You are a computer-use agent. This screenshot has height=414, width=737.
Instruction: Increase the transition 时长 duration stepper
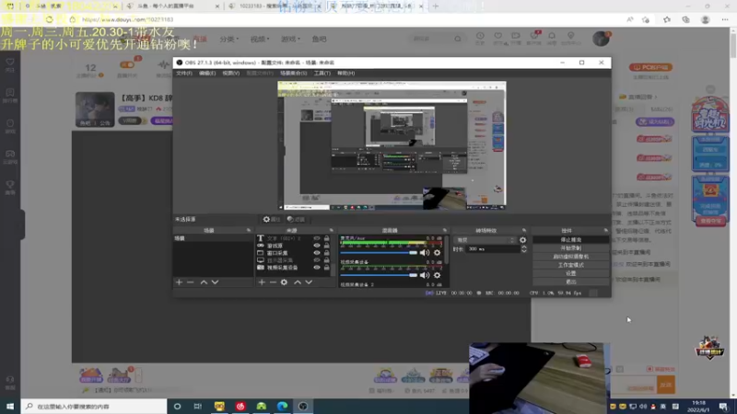[x=523, y=247]
